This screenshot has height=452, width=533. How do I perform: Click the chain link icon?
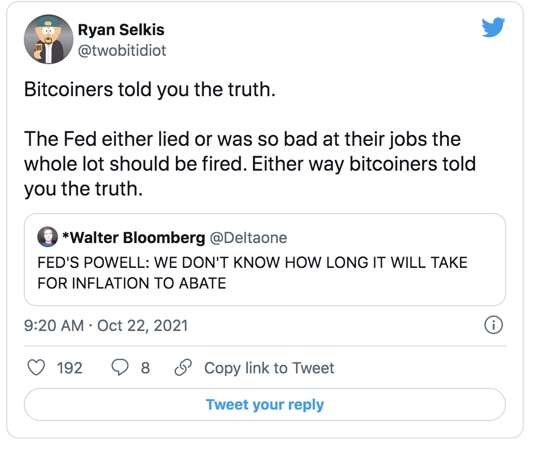point(183,368)
